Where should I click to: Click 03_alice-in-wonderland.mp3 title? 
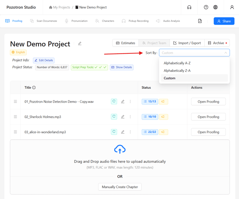click(x=45, y=132)
